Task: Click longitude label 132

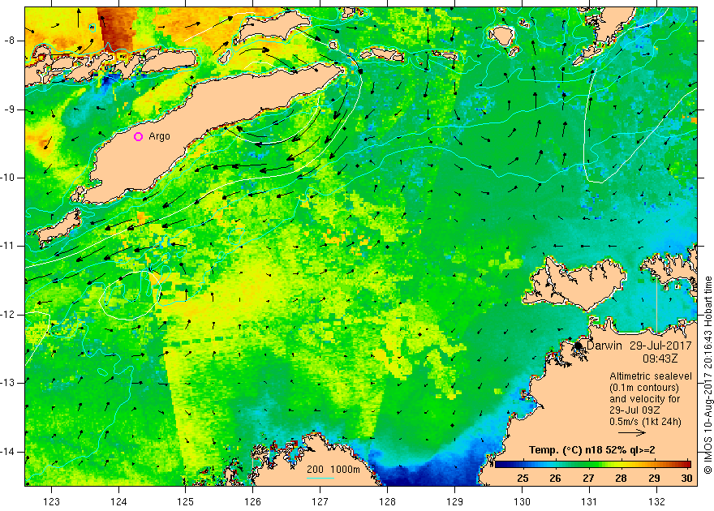Action: 656,501
